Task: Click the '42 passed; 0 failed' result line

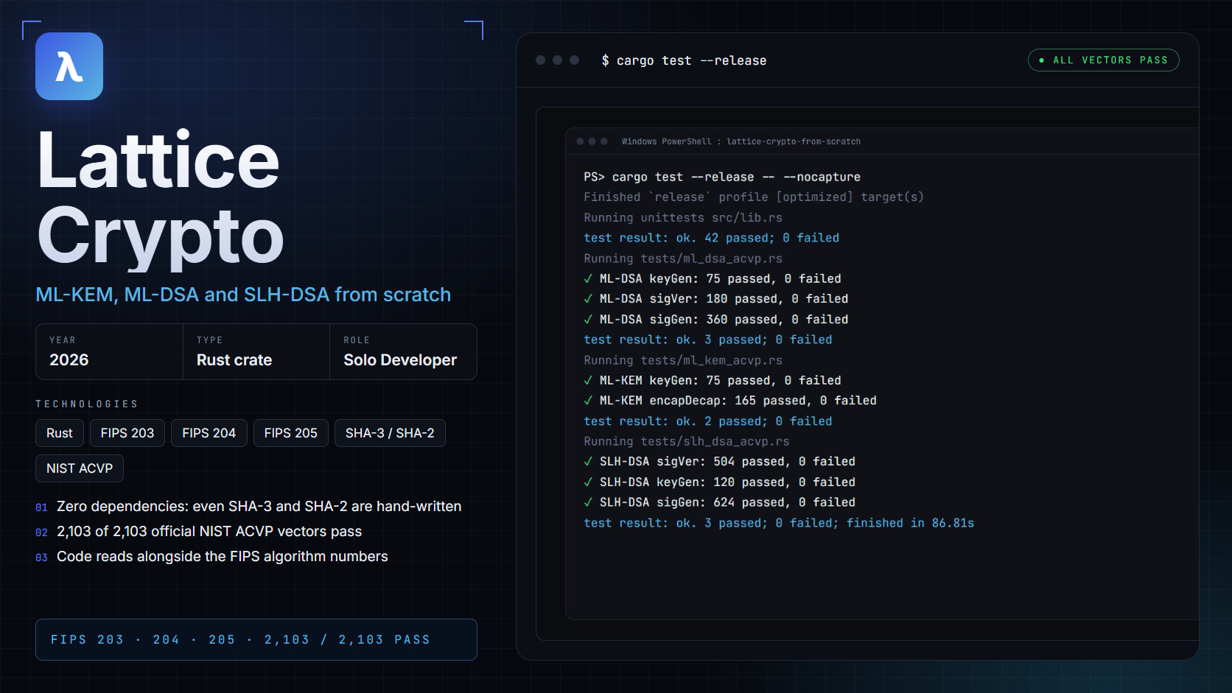Action: [x=712, y=238]
